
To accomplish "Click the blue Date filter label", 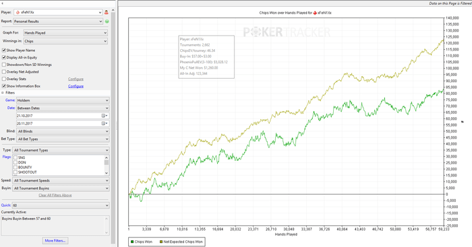I will pos(11,108).
